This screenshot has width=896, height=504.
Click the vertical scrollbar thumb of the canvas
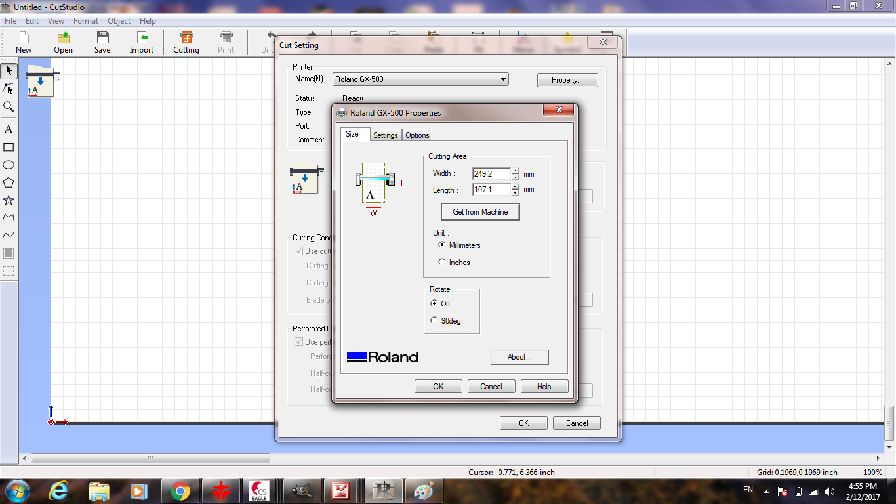click(889, 423)
